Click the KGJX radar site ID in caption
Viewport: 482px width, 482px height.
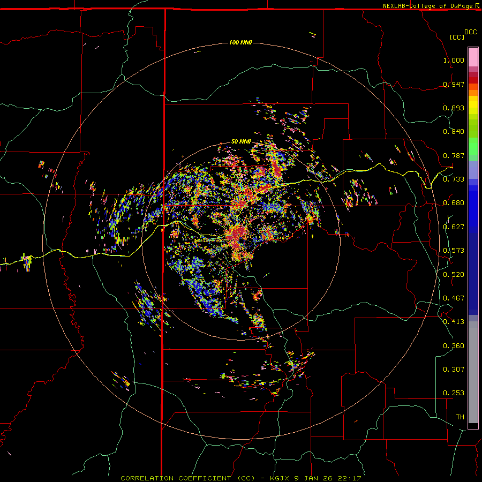point(280,478)
